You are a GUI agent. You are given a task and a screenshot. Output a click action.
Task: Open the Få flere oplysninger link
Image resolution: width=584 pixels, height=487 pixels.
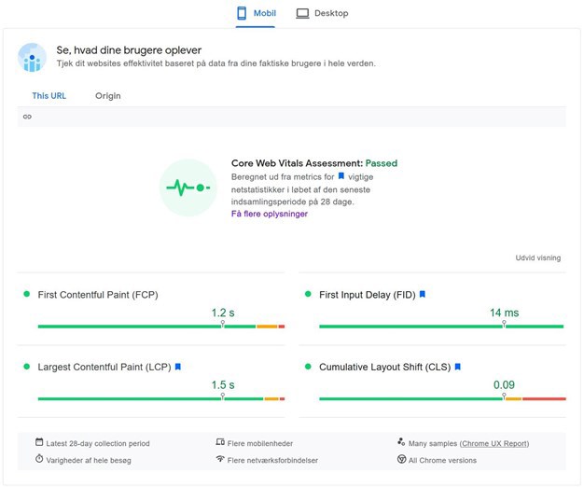(x=270, y=214)
